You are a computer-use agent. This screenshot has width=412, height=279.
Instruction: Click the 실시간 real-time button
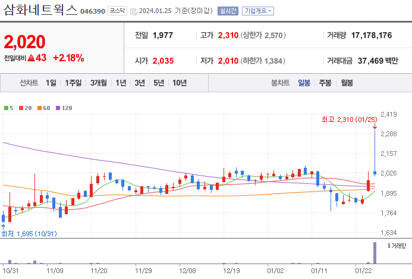click(x=228, y=11)
